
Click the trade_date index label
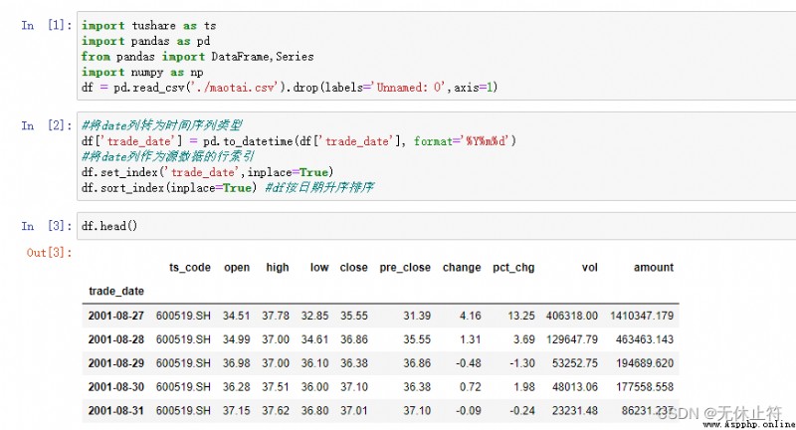pos(116,292)
